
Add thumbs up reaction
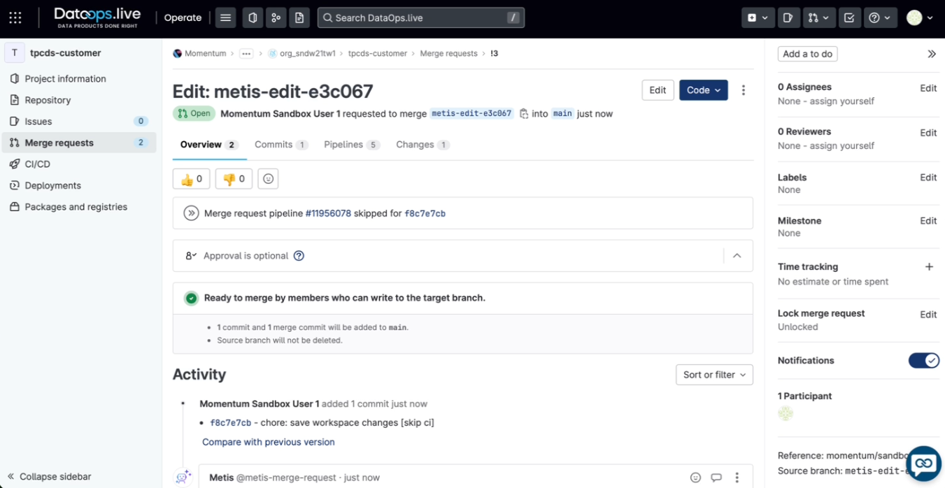191,179
